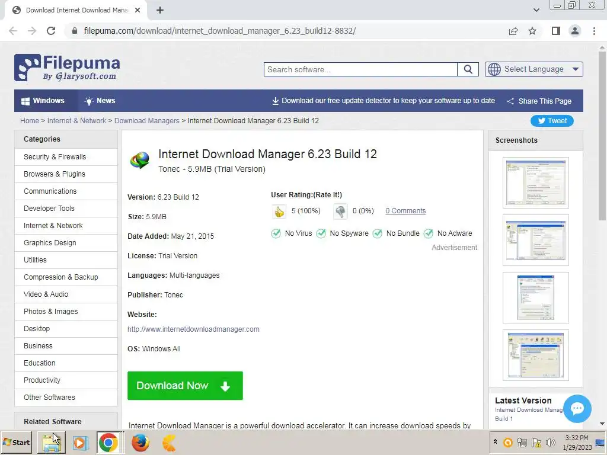Open Download Managers breadcrumb
Image resolution: width=607 pixels, height=455 pixels.
click(x=147, y=121)
